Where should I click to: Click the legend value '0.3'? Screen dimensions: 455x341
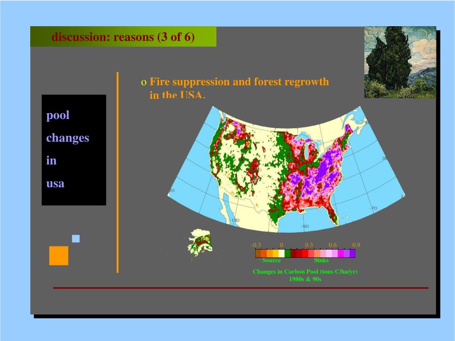click(x=309, y=245)
